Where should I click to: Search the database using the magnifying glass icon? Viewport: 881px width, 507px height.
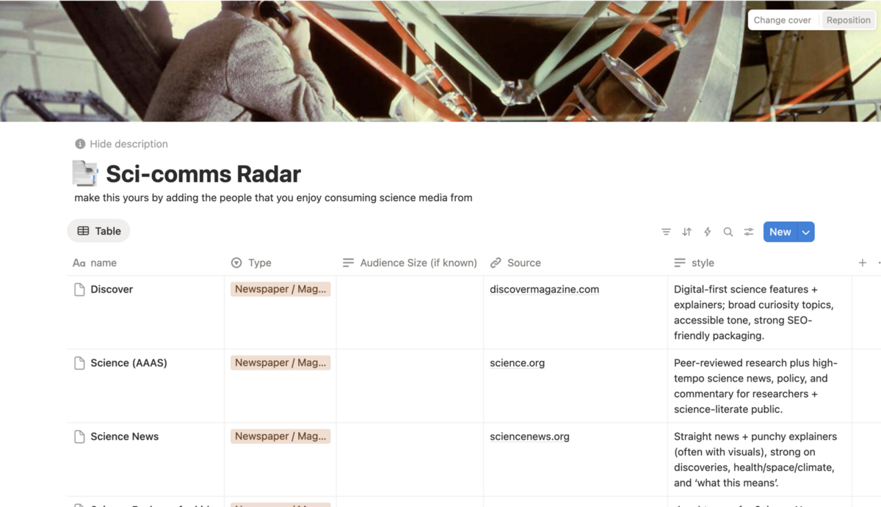click(x=728, y=231)
